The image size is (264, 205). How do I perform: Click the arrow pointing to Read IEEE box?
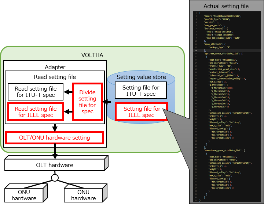pyautogui.click(x=68, y=111)
